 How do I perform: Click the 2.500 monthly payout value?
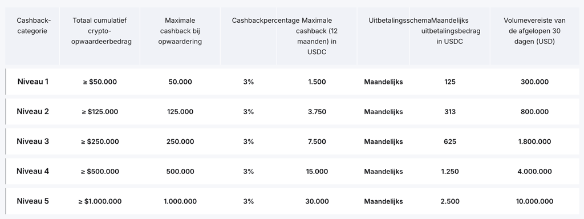[450, 201]
